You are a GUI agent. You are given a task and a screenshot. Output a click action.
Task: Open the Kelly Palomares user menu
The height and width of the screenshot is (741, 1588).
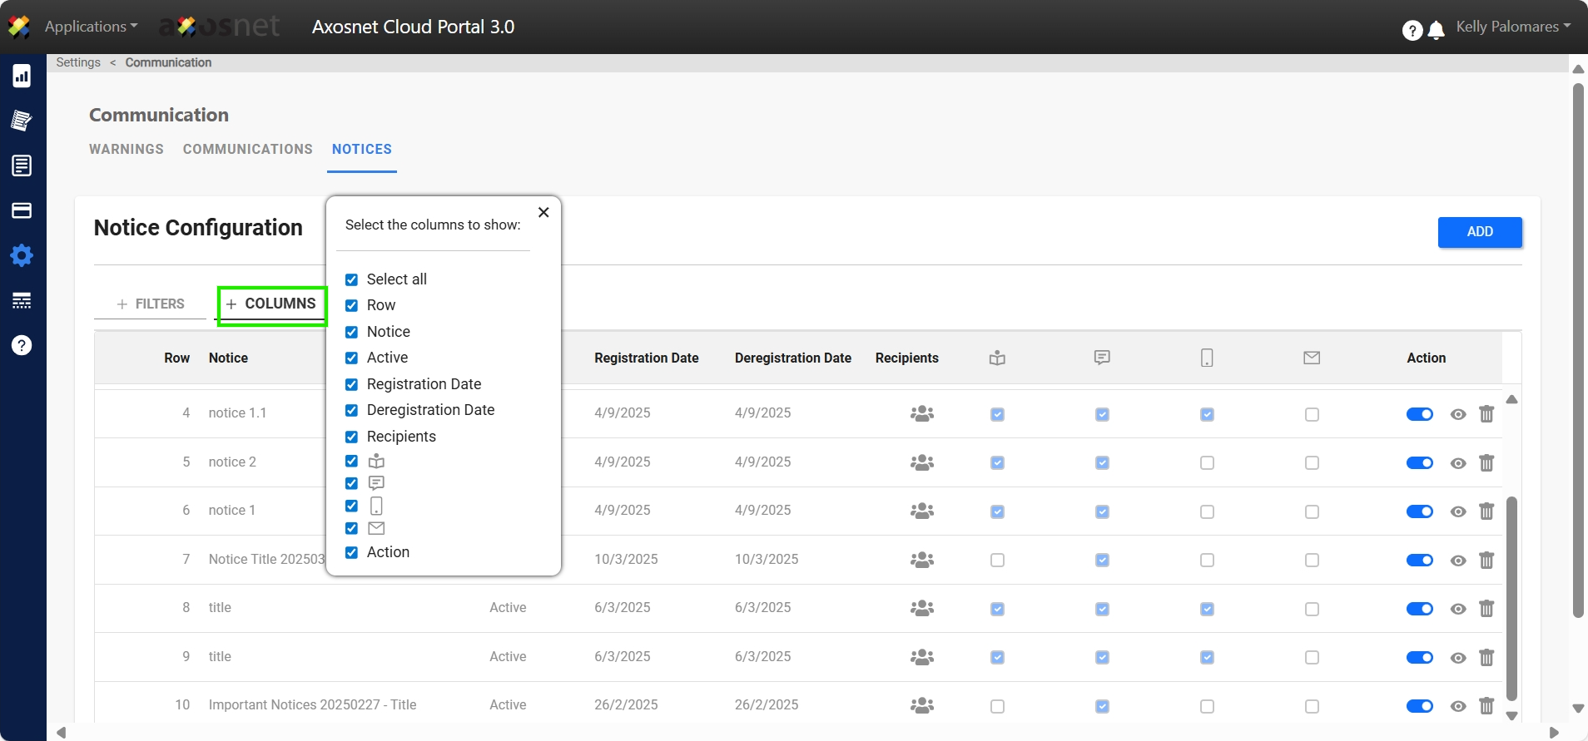(1512, 27)
